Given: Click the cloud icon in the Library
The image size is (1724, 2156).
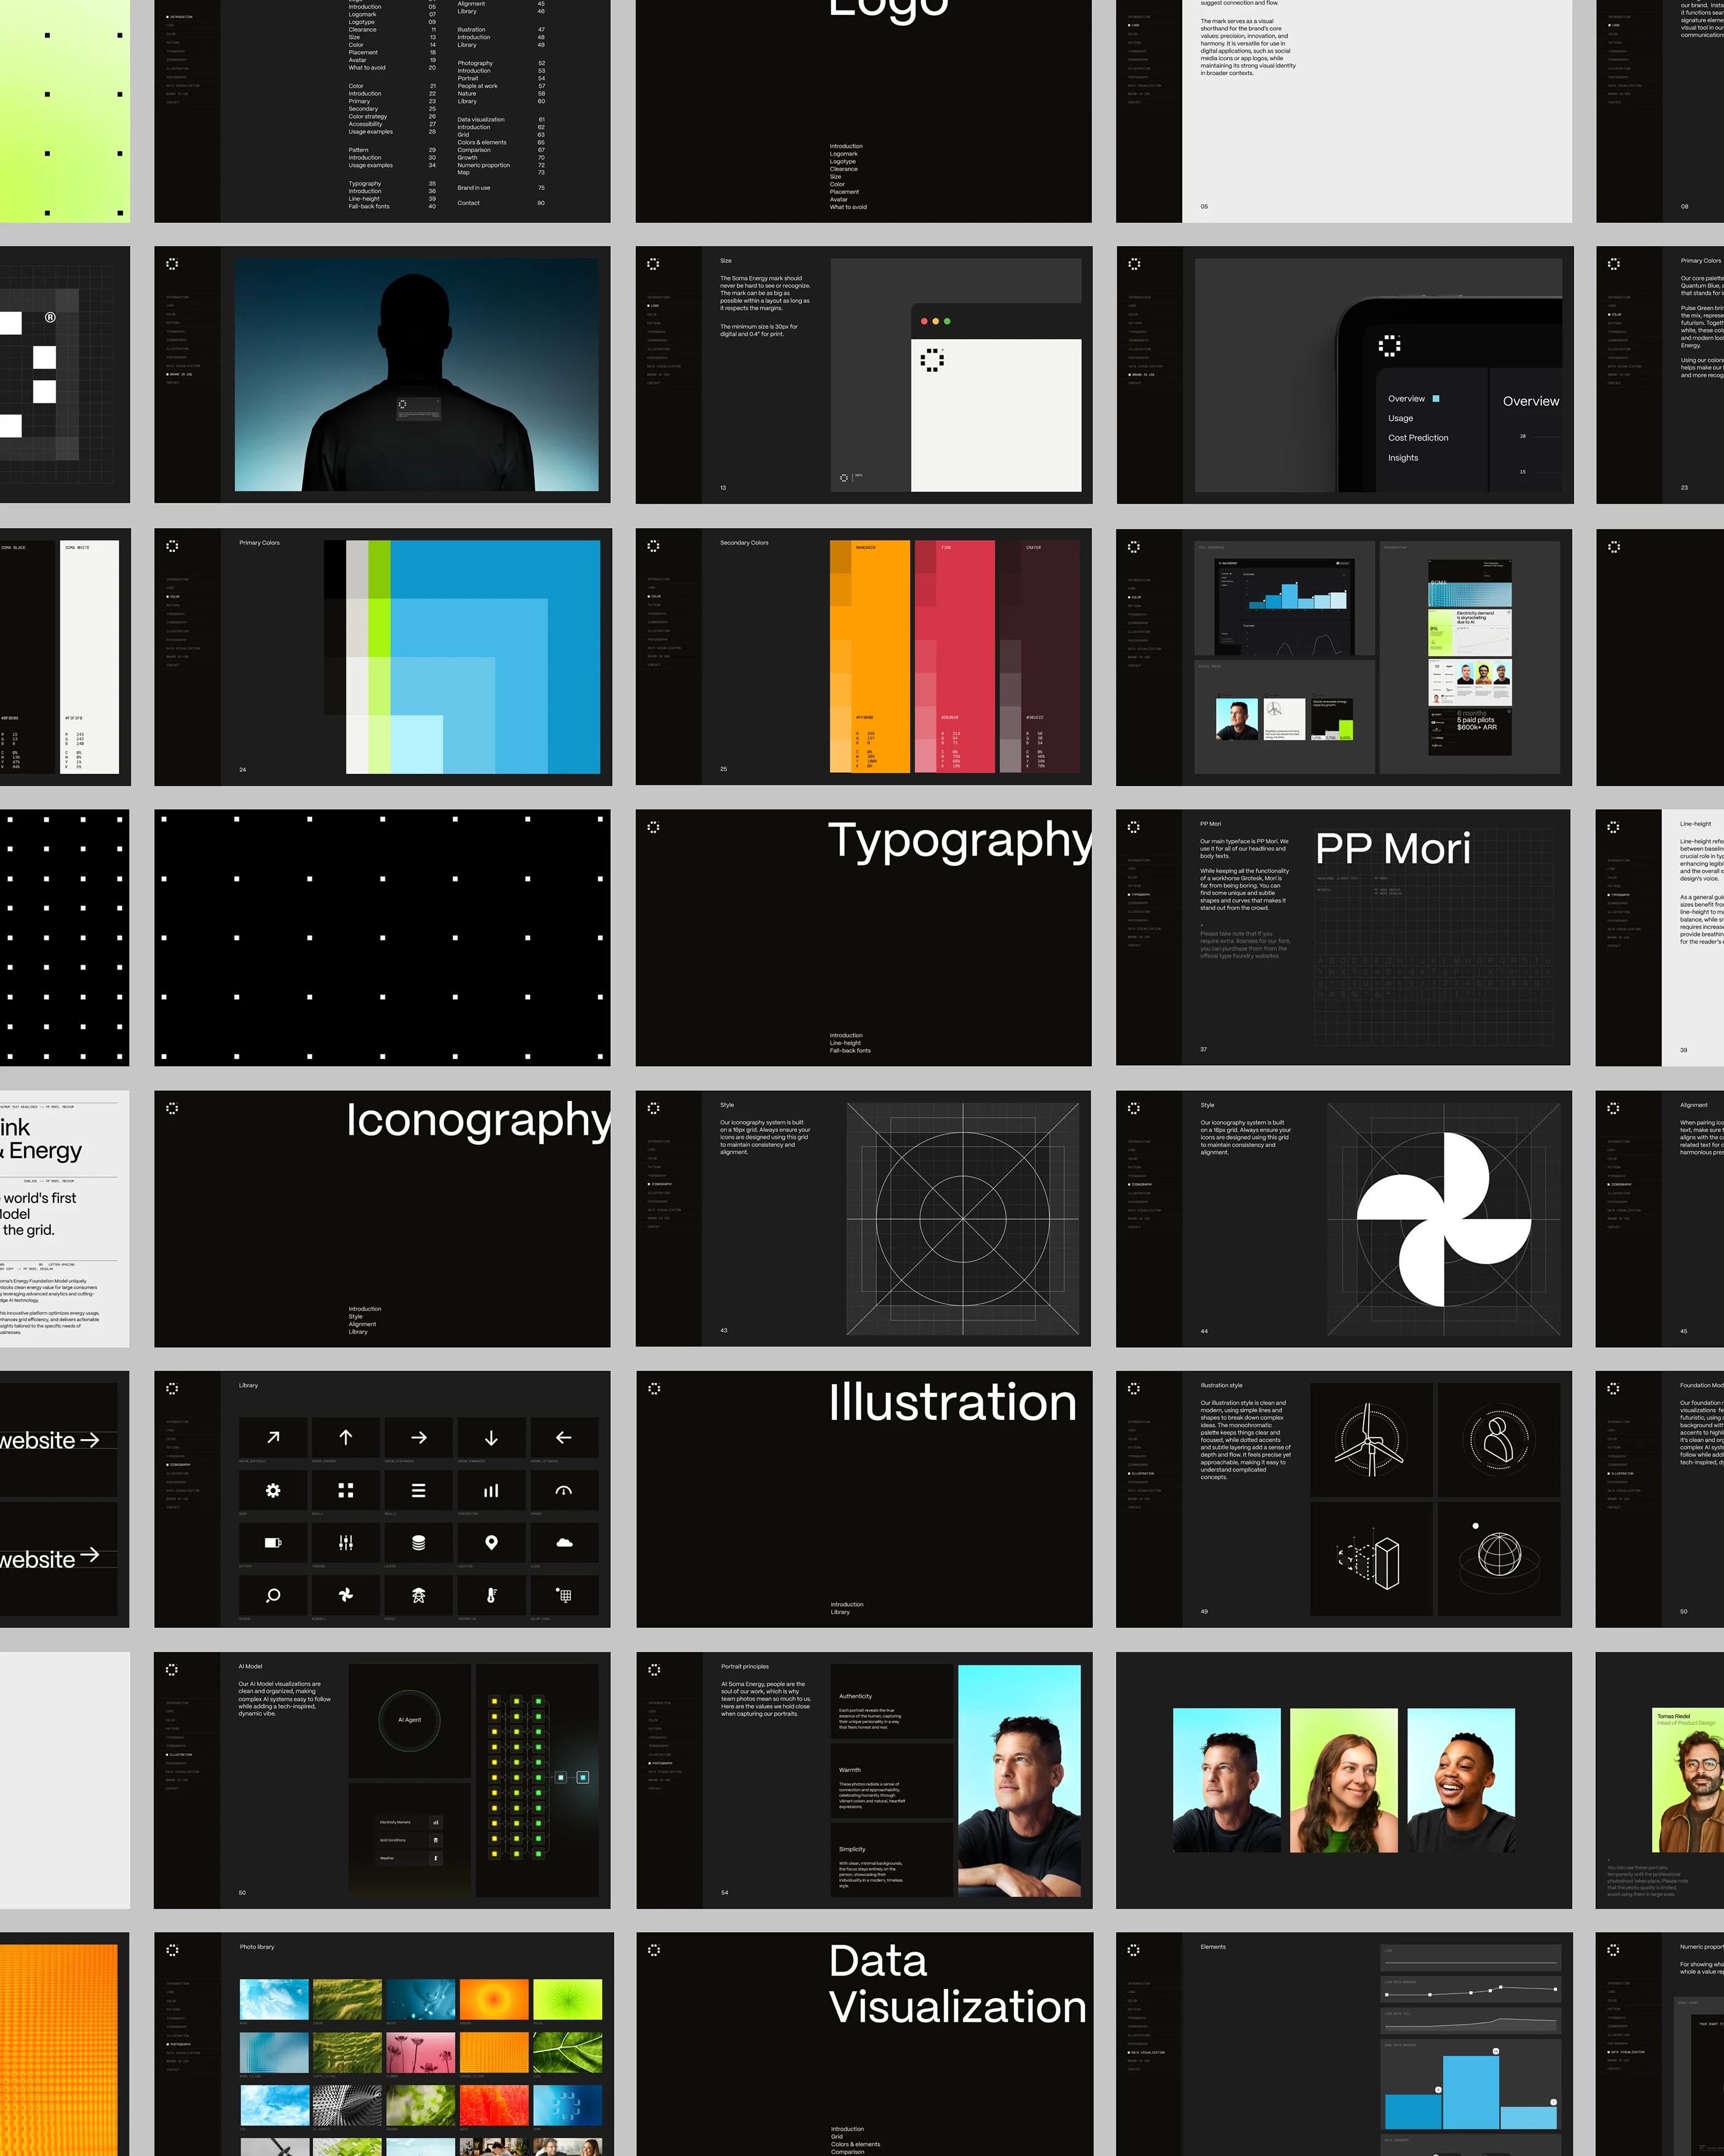Looking at the screenshot, I should point(565,1543).
